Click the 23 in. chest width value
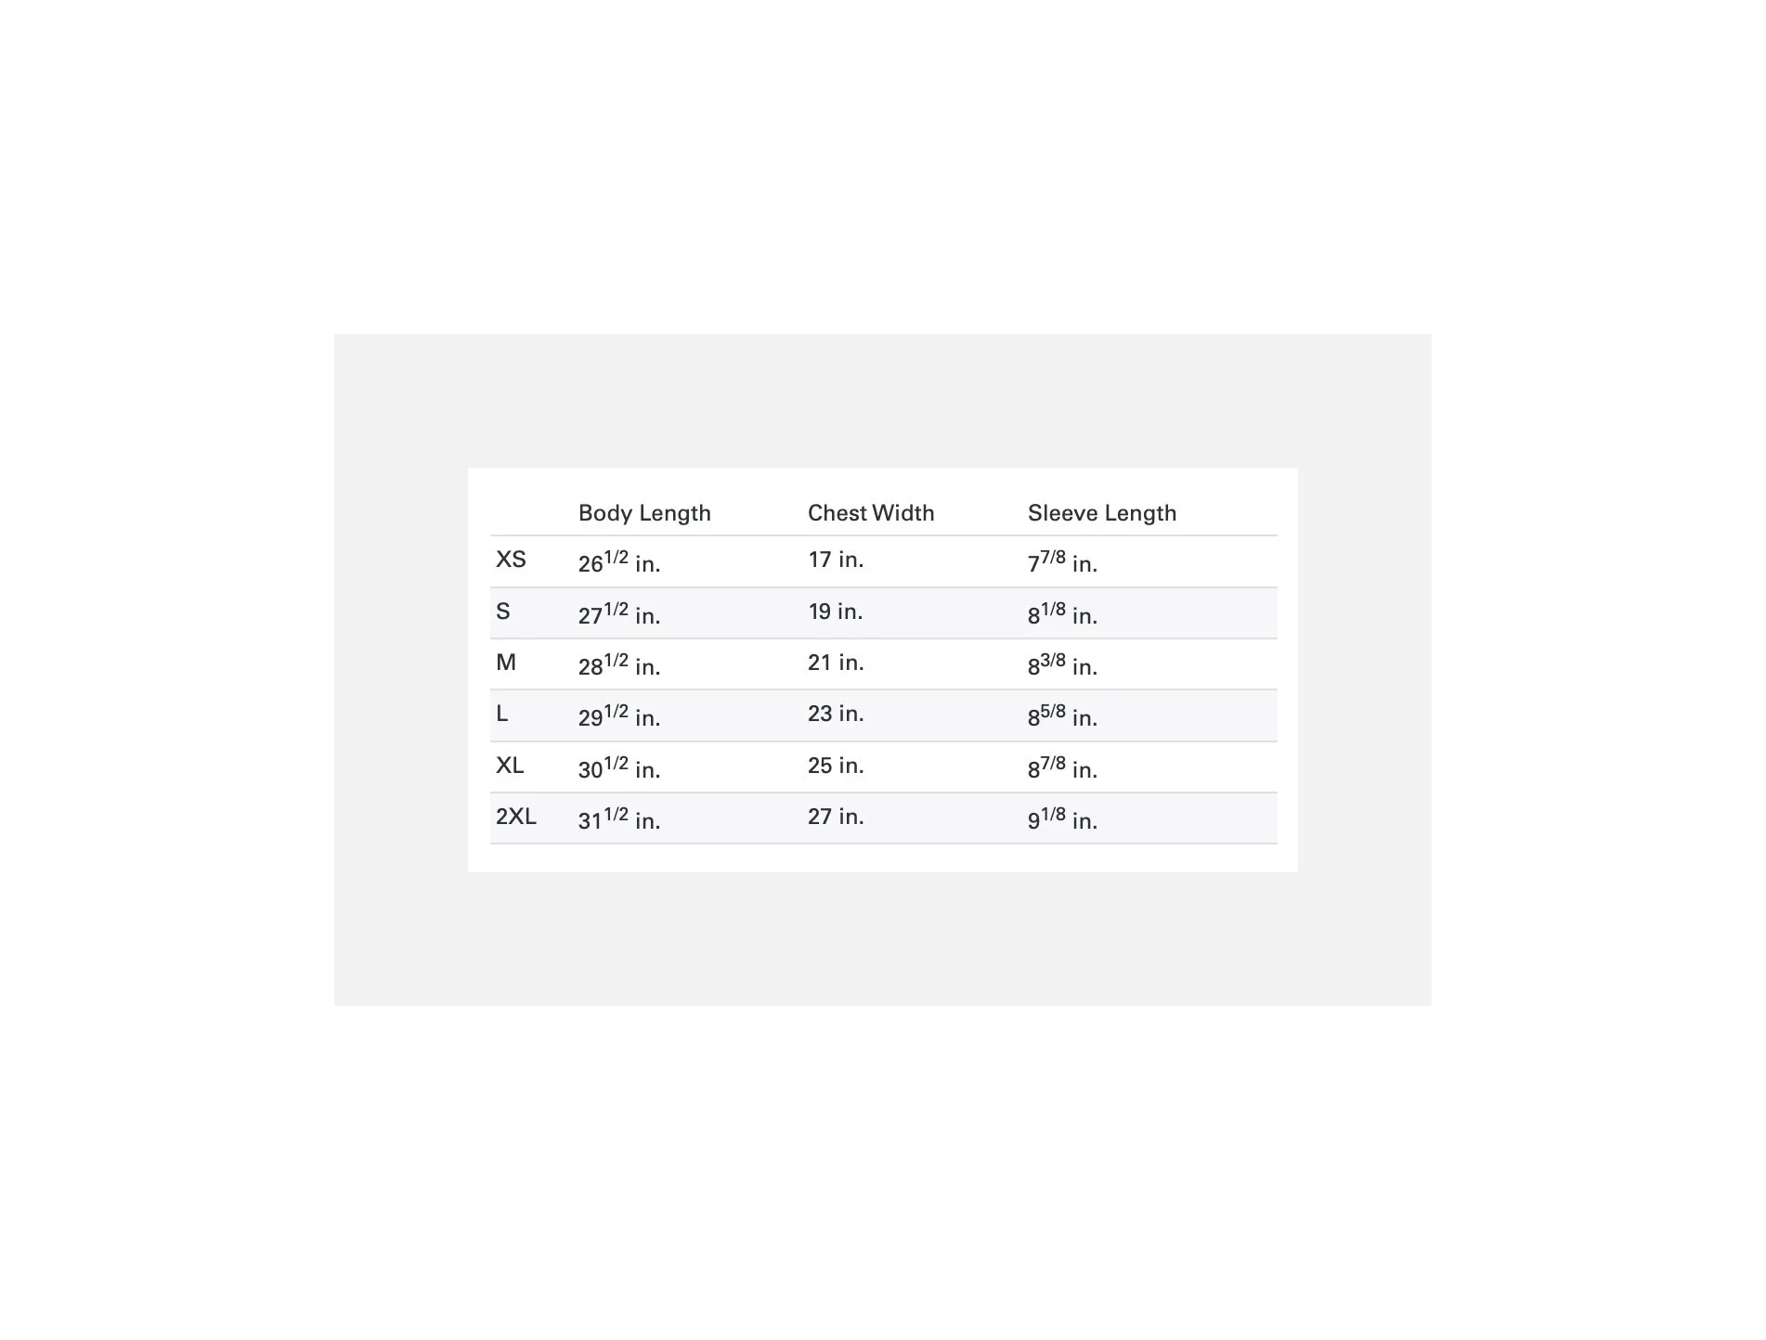This screenshot has height=1340, width=1766. click(x=836, y=714)
